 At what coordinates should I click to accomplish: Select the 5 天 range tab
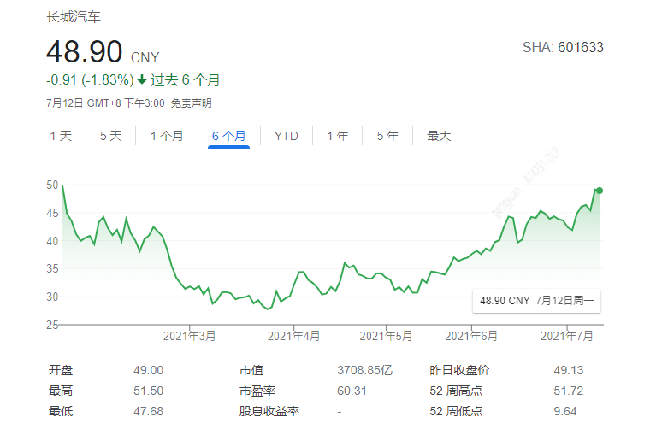(111, 136)
